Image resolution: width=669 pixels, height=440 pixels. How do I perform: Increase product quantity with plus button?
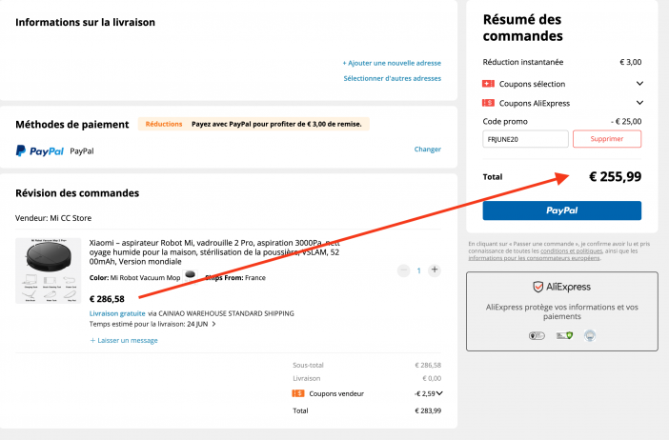click(435, 270)
